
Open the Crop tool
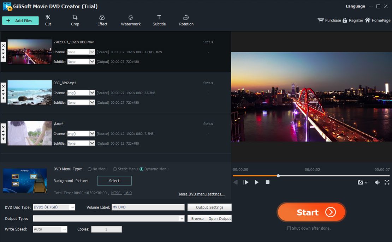75,20
